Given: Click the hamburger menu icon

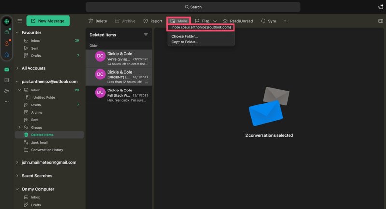Looking at the screenshot, I should (20, 21).
